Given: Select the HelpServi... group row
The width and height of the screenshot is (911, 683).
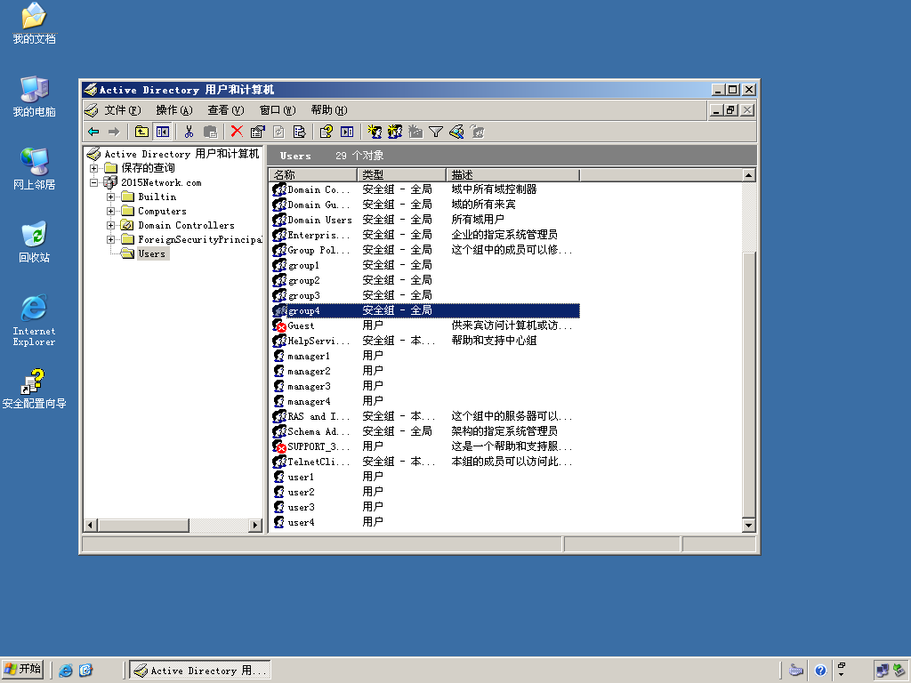Looking at the screenshot, I should [x=425, y=341].
